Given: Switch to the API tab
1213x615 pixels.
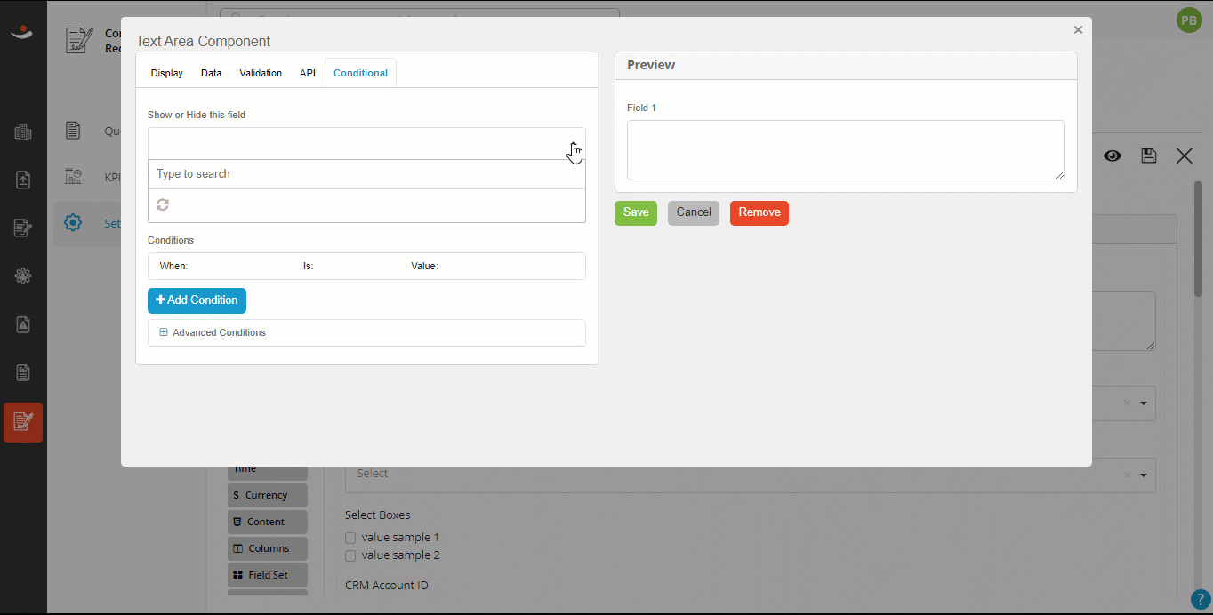Looking at the screenshot, I should point(308,73).
